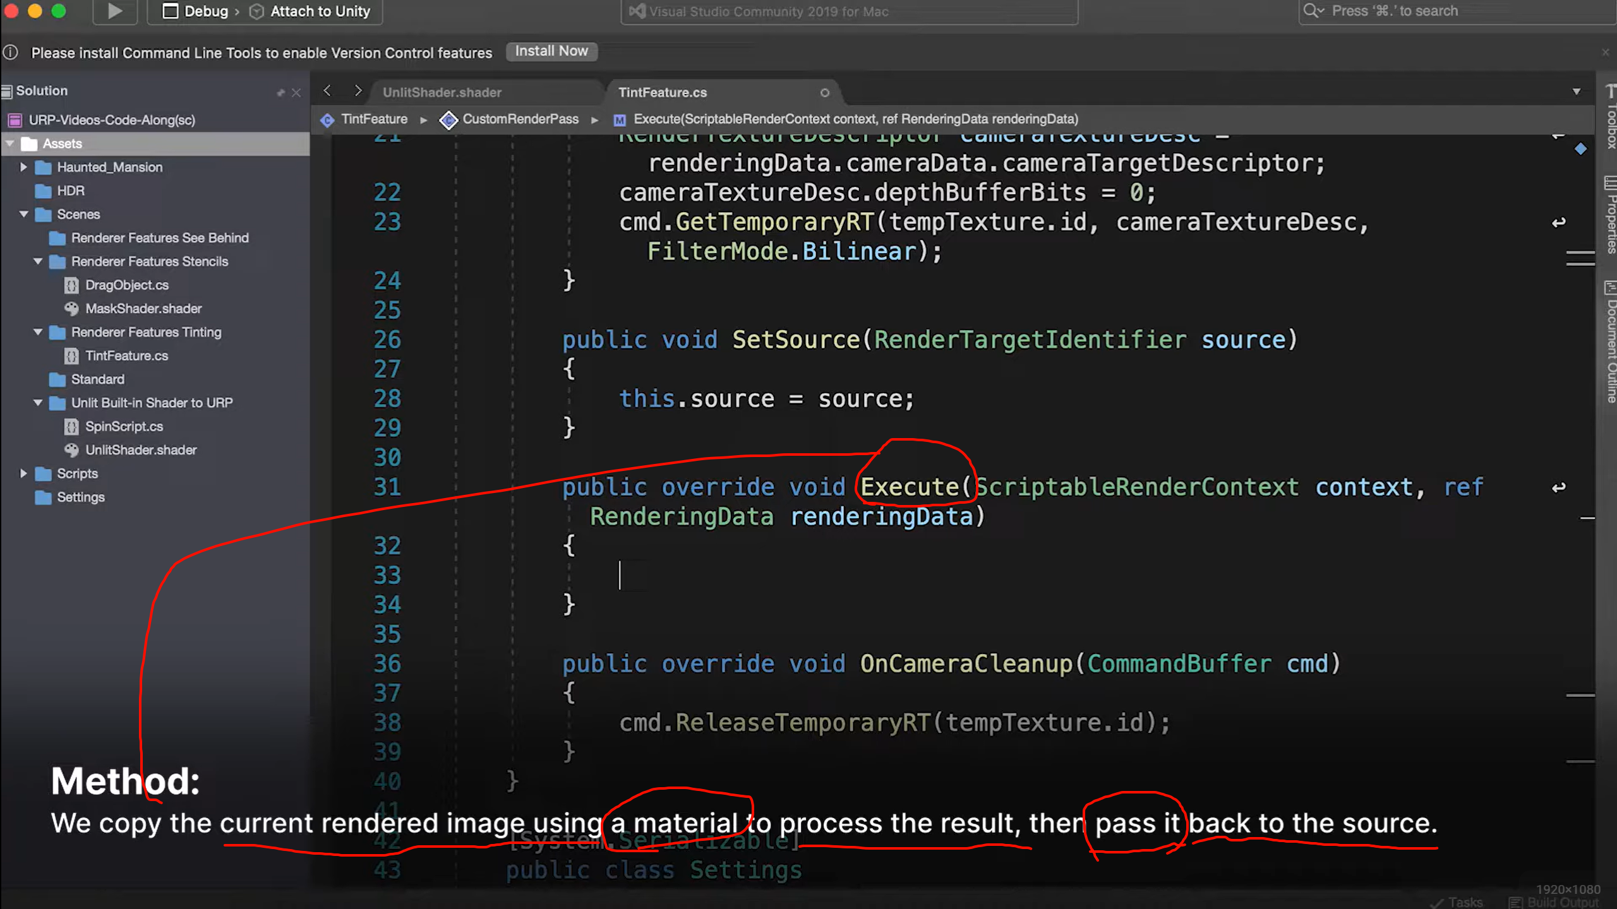Select the Settings folder

(81, 497)
